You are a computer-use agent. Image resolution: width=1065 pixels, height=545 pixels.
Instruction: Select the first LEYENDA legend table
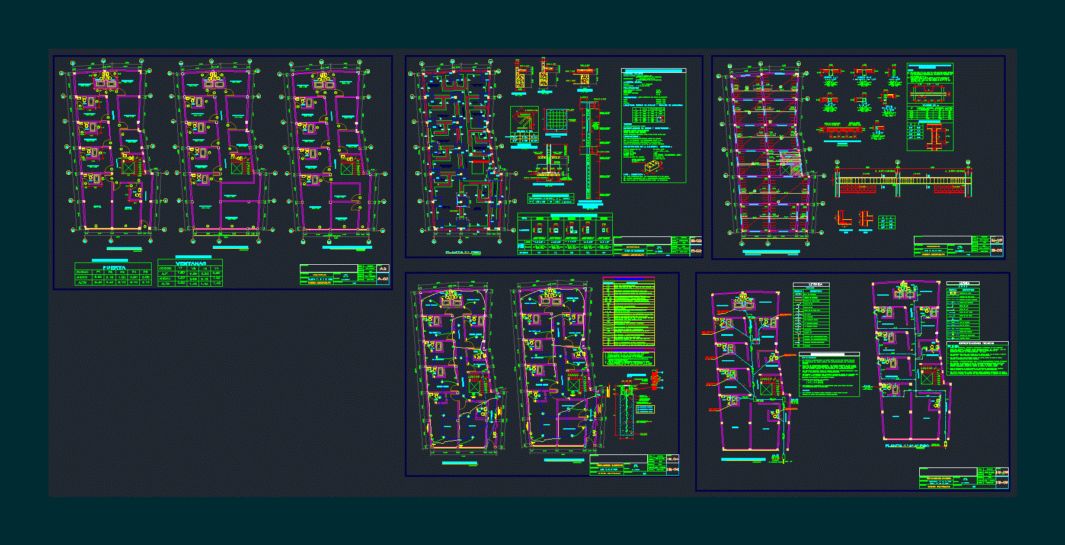point(811,315)
